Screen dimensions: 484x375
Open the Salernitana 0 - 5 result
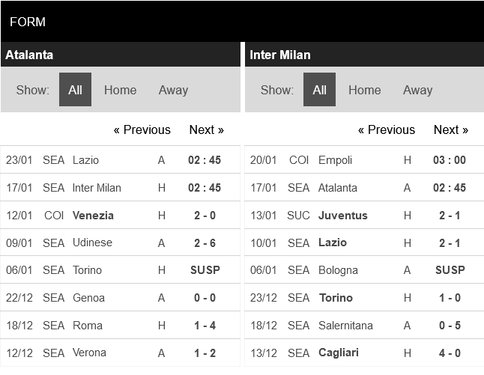(x=449, y=326)
